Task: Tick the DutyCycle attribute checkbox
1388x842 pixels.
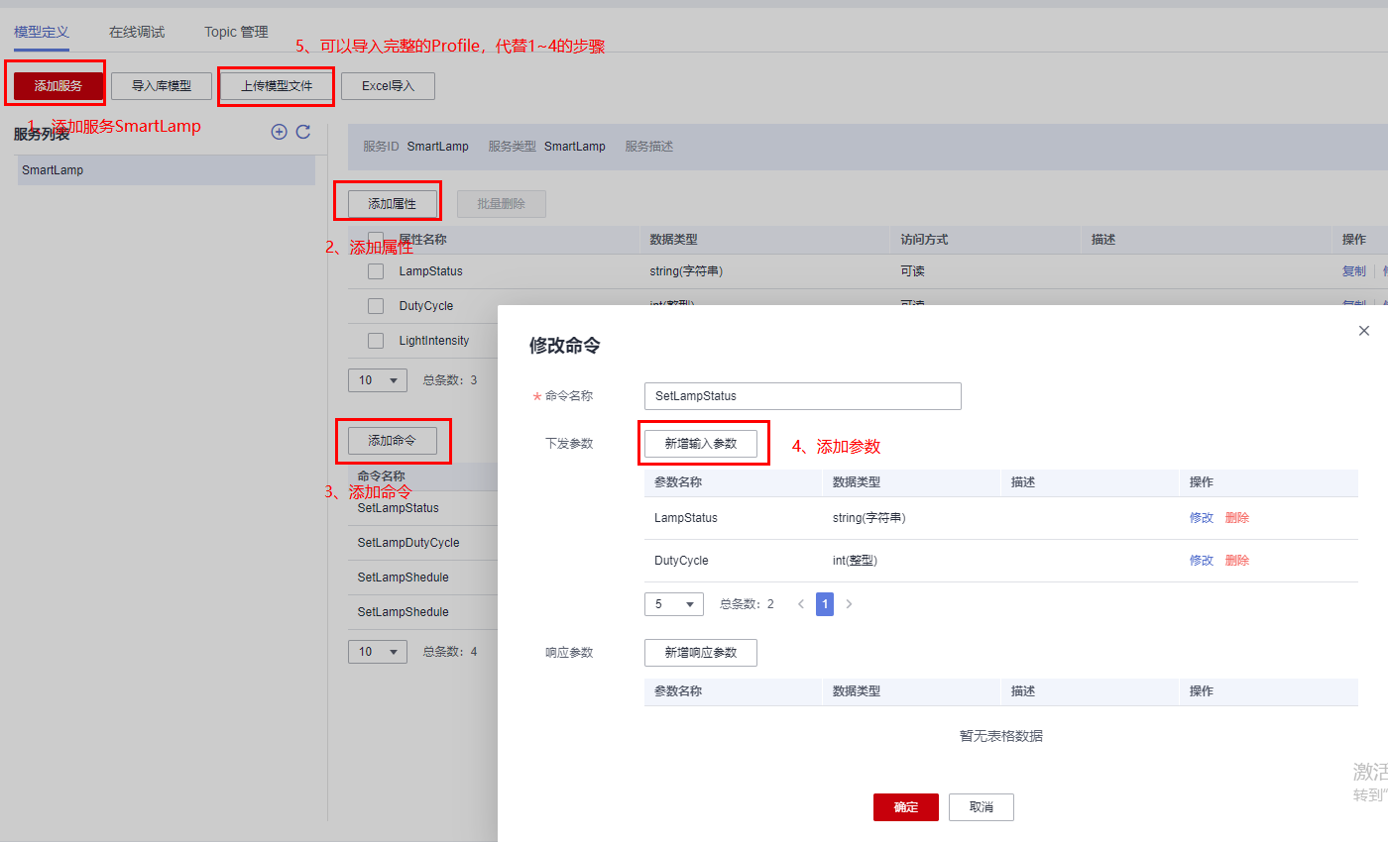Action: (x=376, y=306)
